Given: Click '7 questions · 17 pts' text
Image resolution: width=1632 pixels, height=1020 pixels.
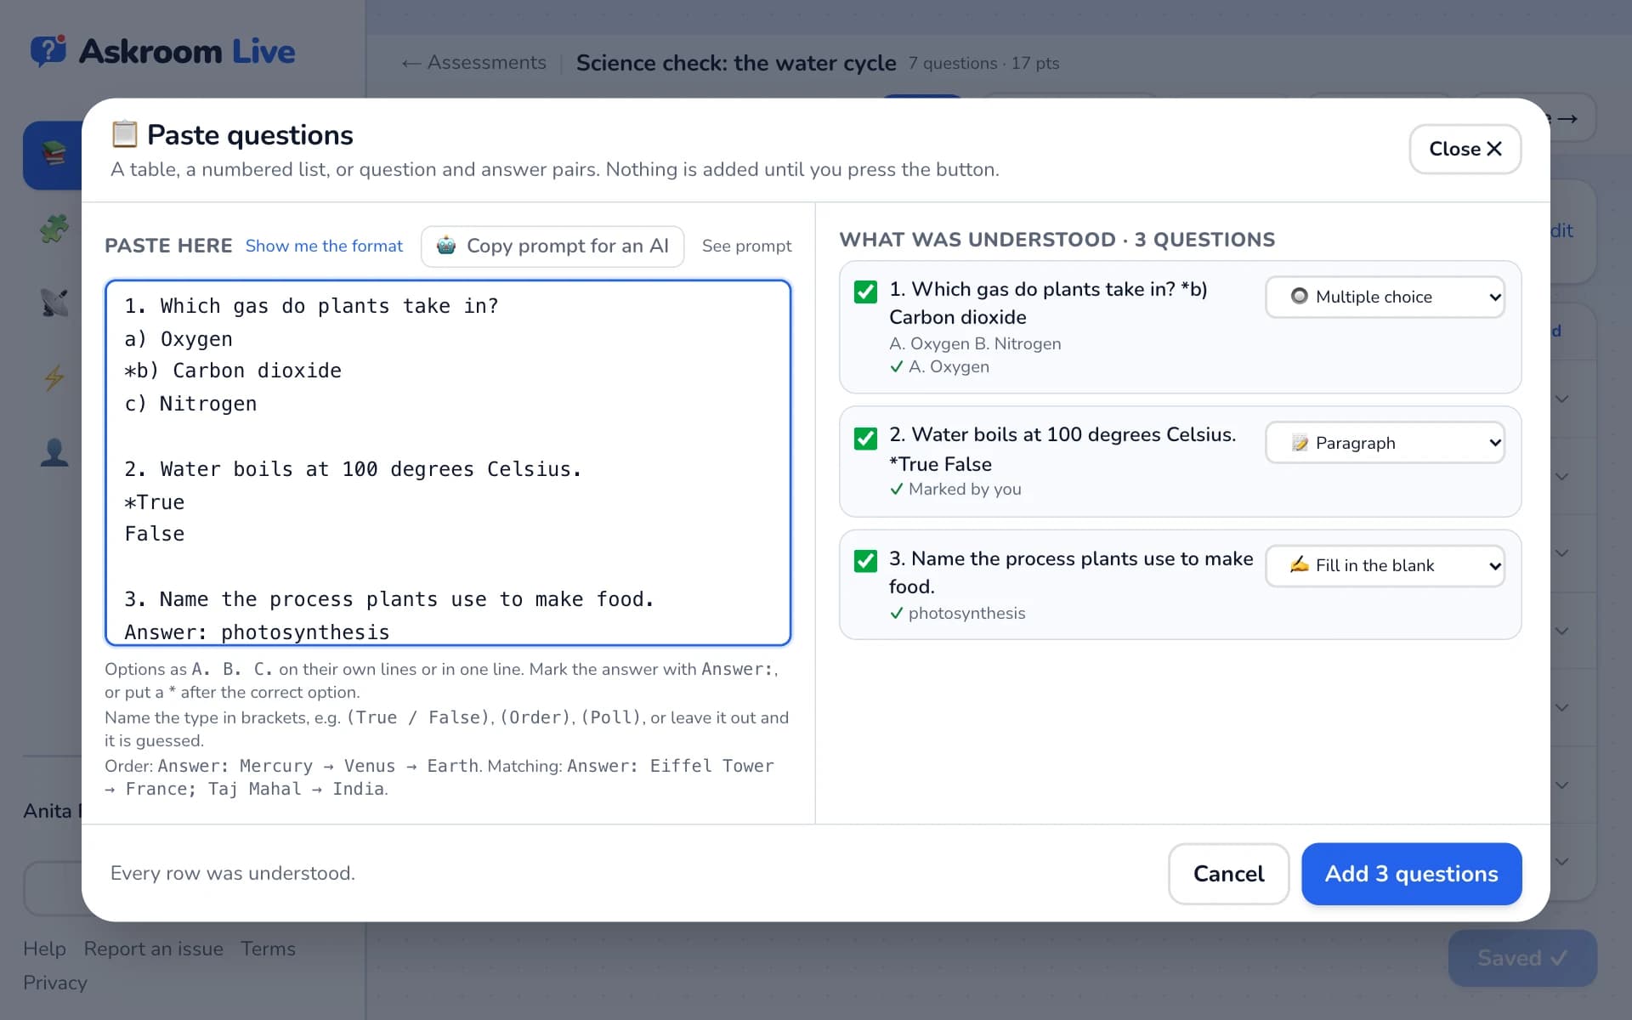Looking at the screenshot, I should point(983,63).
